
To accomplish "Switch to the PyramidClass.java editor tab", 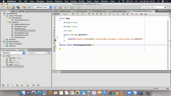I will (99, 11).
